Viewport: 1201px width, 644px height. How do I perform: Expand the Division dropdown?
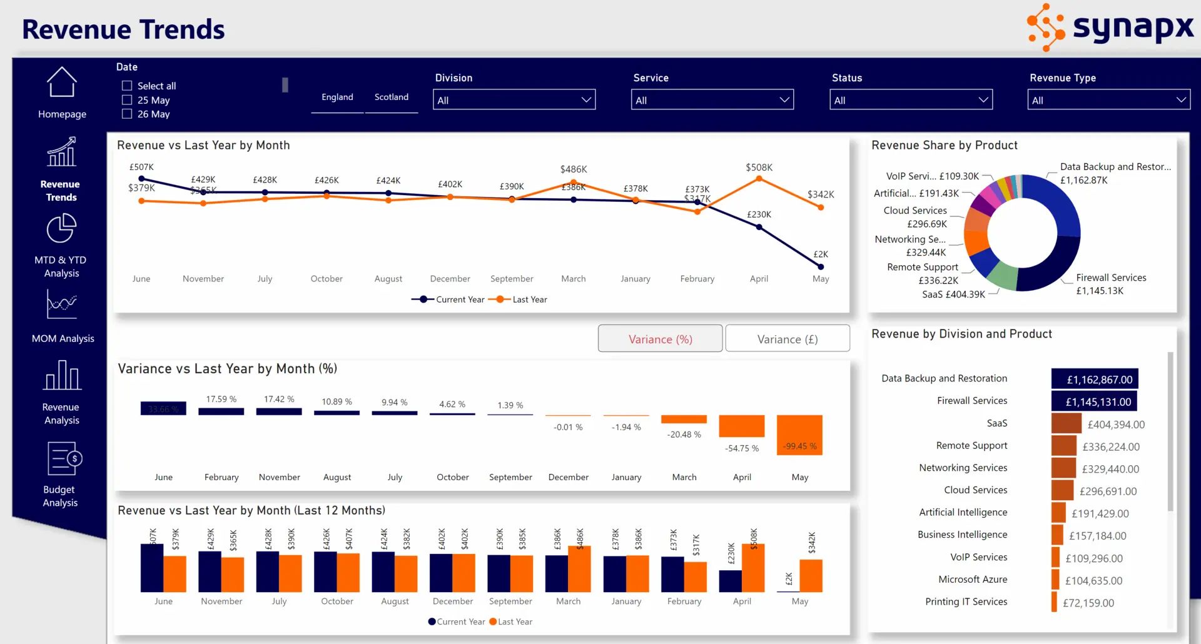514,100
